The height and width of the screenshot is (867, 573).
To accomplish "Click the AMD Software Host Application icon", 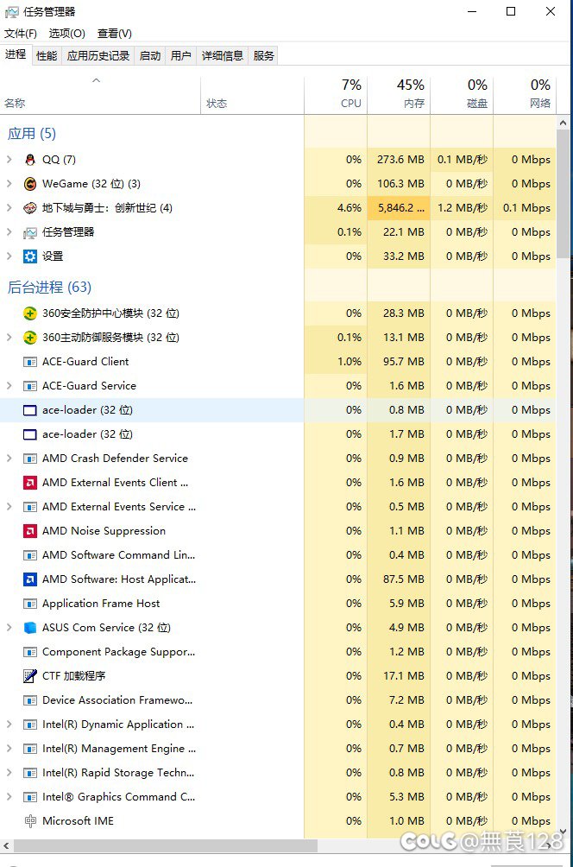I will pyautogui.click(x=30, y=579).
